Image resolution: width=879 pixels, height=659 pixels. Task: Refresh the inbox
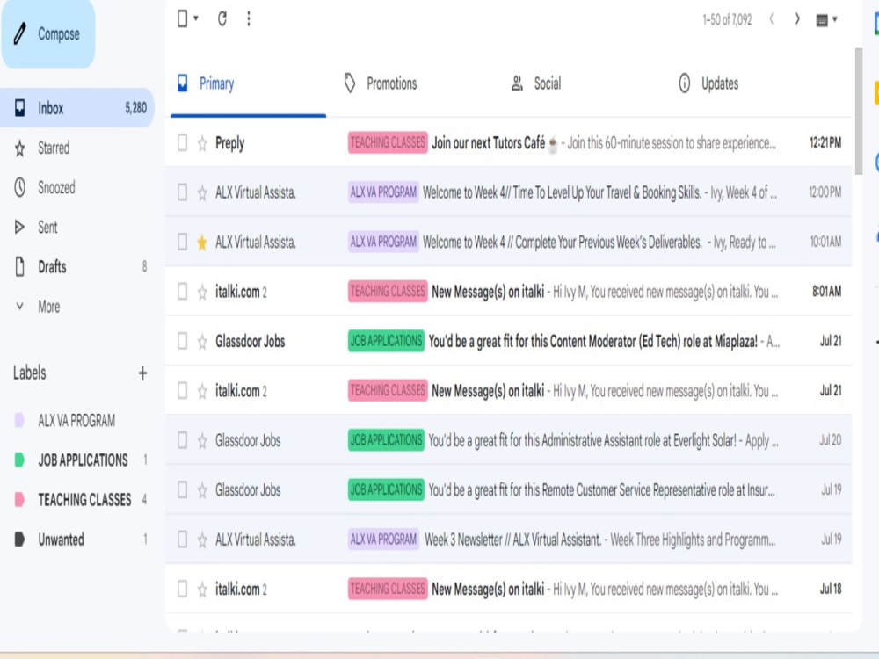coord(222,18)
